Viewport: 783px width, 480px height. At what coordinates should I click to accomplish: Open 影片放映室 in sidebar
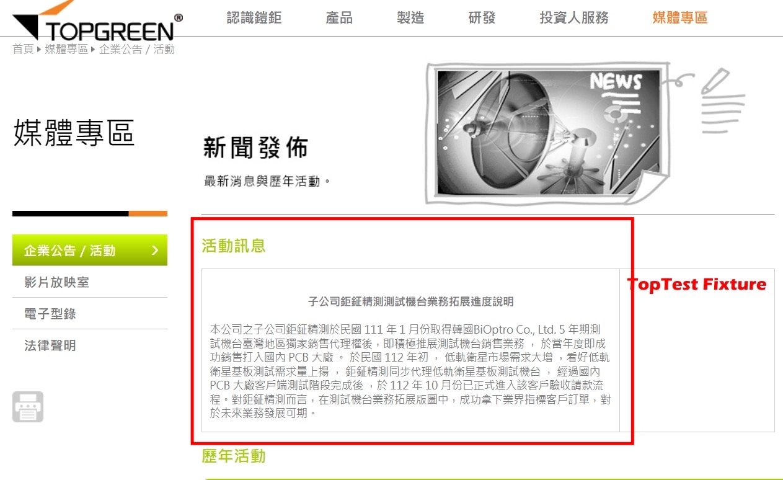click(x=90, y=282)
